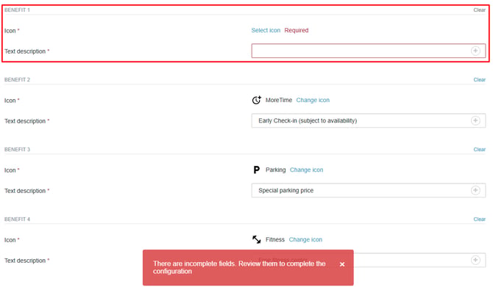This screenshot has width=493, height=287.
Task: Clear the Benefit 4 section
Action: [480, 219]
